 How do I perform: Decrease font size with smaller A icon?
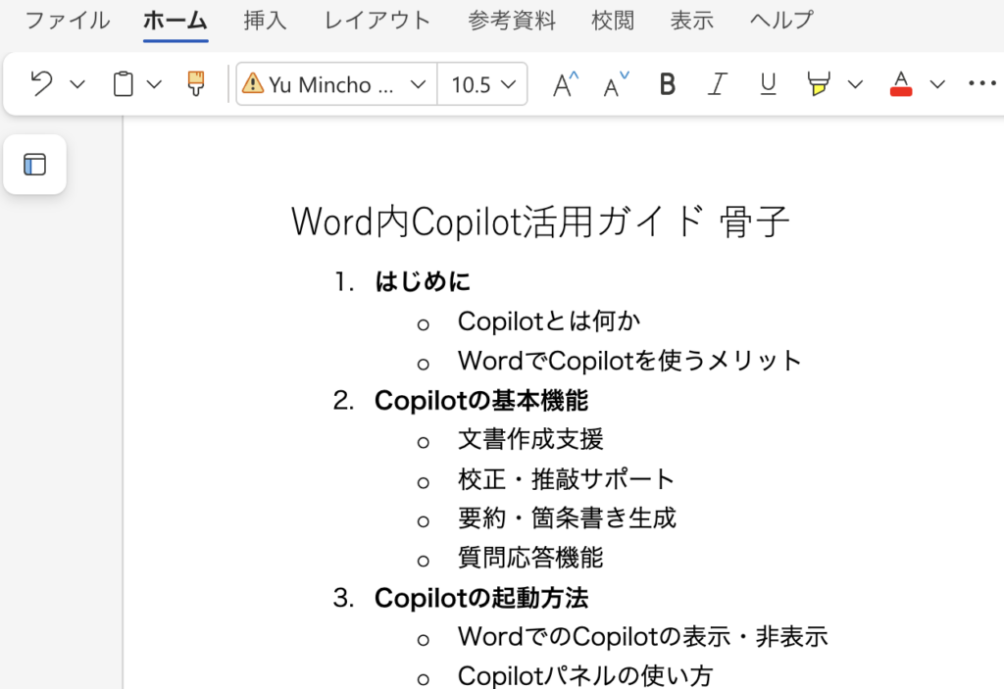616,84
